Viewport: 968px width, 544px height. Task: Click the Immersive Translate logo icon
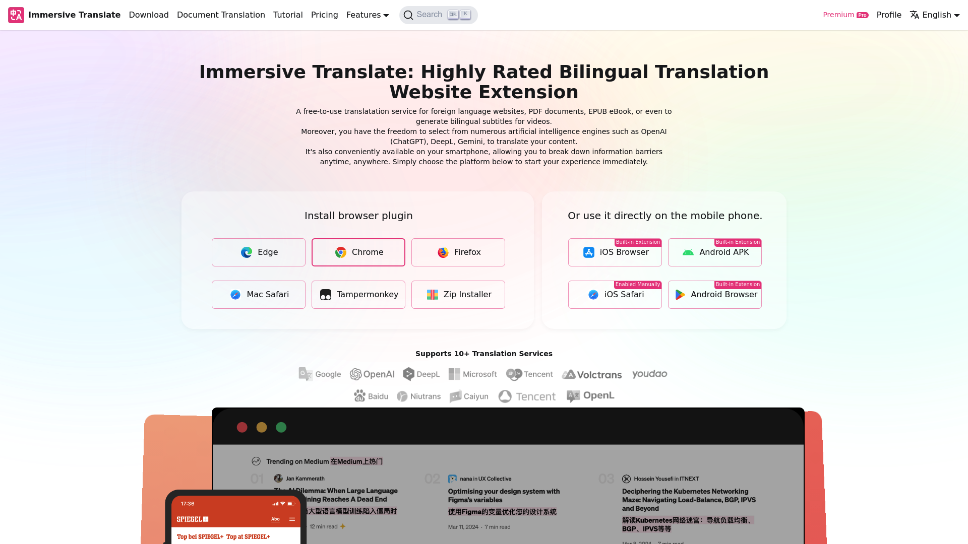(16, 15)
